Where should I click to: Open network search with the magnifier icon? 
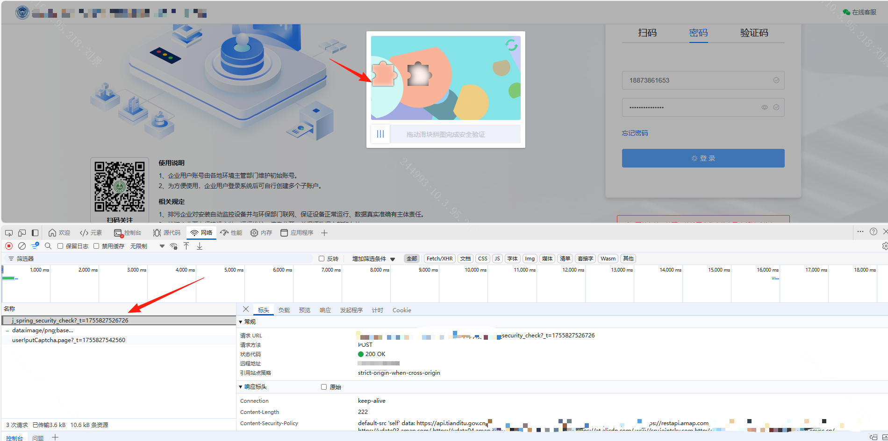[48, 246]
